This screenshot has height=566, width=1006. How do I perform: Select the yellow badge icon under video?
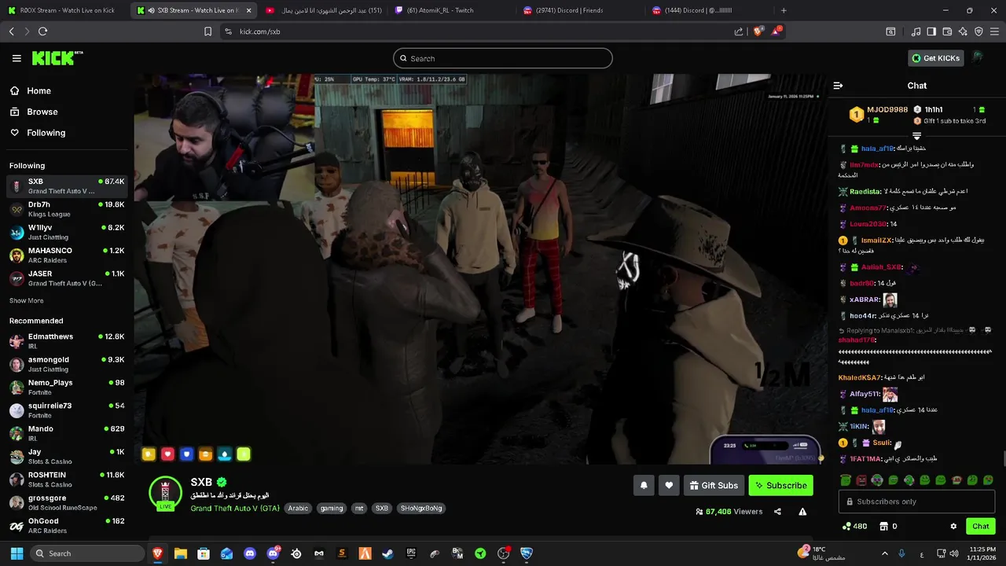click(x=149, y=454)
